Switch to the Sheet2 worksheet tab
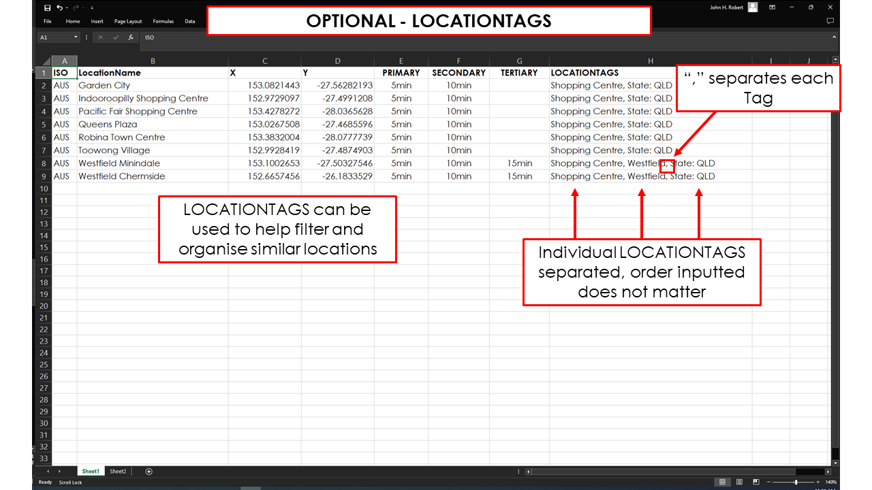Image resolution: width=872 pixels, height=490 pixels. [x=118, y=471]
